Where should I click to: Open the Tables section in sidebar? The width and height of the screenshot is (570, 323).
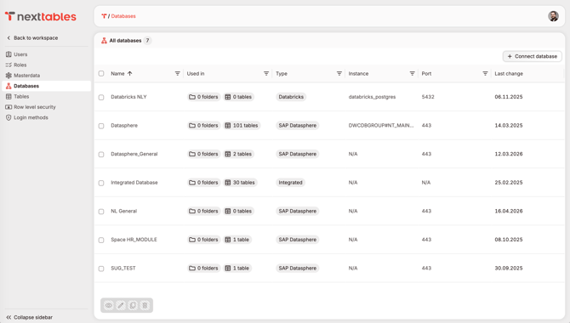click(46, 96)
